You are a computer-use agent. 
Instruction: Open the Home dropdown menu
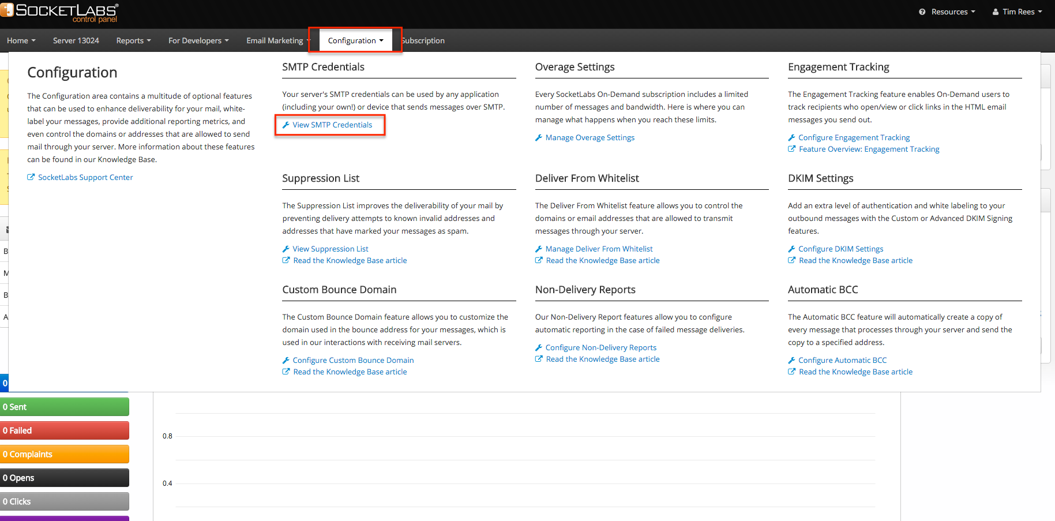21,40
